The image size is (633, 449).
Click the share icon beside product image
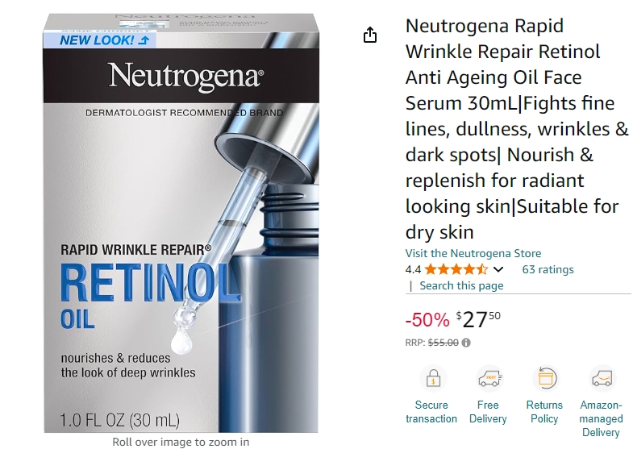tap(370, 35)
